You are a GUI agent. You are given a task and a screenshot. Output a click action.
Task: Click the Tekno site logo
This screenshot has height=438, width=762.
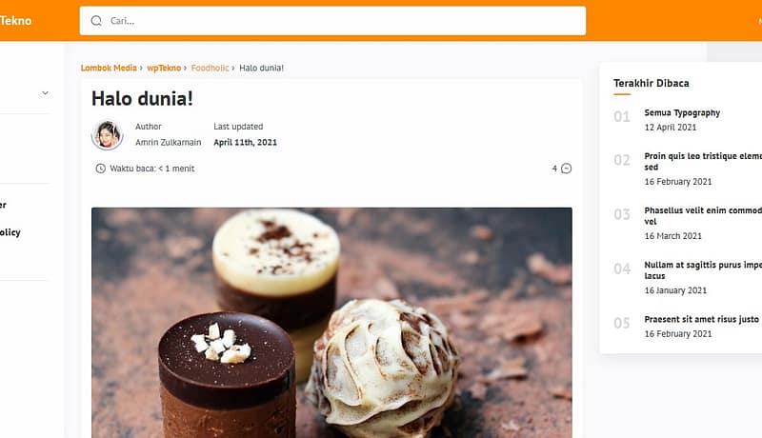(15, 21)
